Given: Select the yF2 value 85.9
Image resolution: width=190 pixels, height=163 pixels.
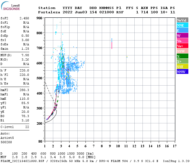Looking at the screenshot, I should 25,103.
